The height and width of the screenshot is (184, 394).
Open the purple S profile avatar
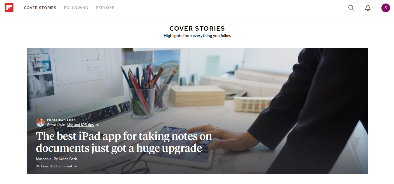(x=386, y=8)
